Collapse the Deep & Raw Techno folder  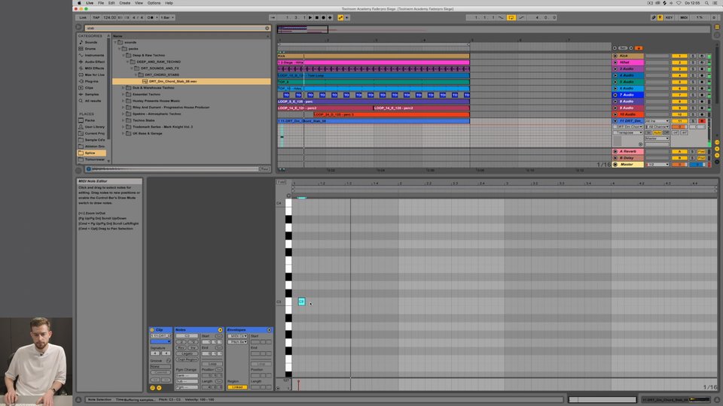coord(123,55)
